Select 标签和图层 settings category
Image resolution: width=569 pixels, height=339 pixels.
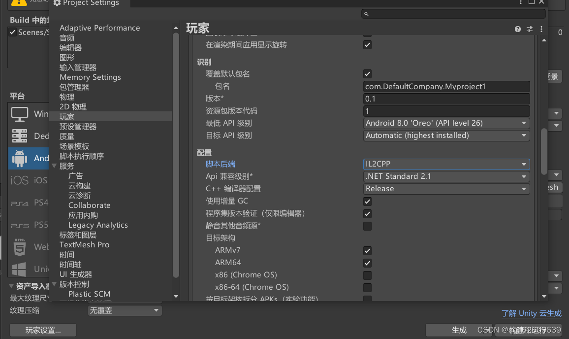(x=78, y=235)
